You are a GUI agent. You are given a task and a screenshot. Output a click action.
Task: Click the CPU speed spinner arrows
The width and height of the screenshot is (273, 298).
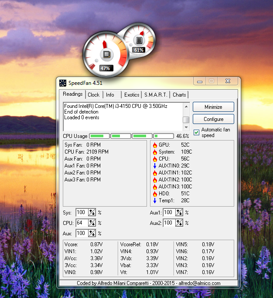pos(92,223)
